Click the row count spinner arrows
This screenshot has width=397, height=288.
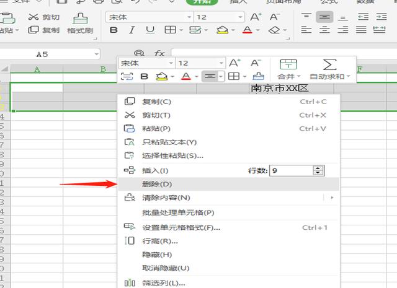pyautogui.click(x=318, y=171)
